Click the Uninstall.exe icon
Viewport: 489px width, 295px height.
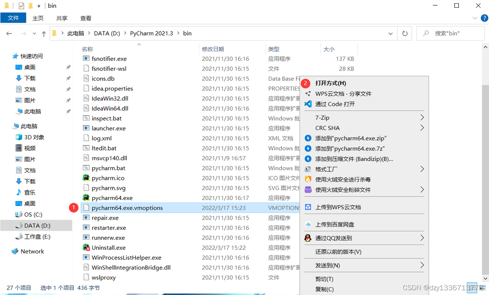[x=86, y=247]
